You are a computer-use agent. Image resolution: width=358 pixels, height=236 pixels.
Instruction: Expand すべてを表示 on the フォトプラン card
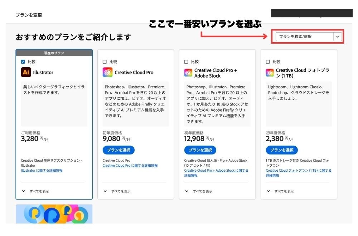[x=280, y=191]
